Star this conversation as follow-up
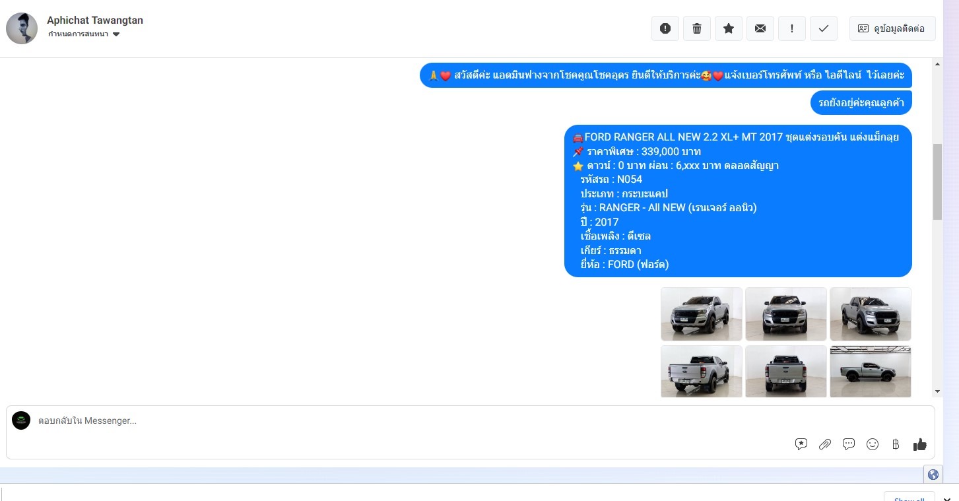 (729, 28)
